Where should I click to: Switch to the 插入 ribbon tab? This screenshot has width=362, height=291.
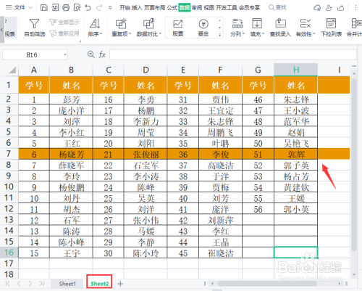coord(137,8)
